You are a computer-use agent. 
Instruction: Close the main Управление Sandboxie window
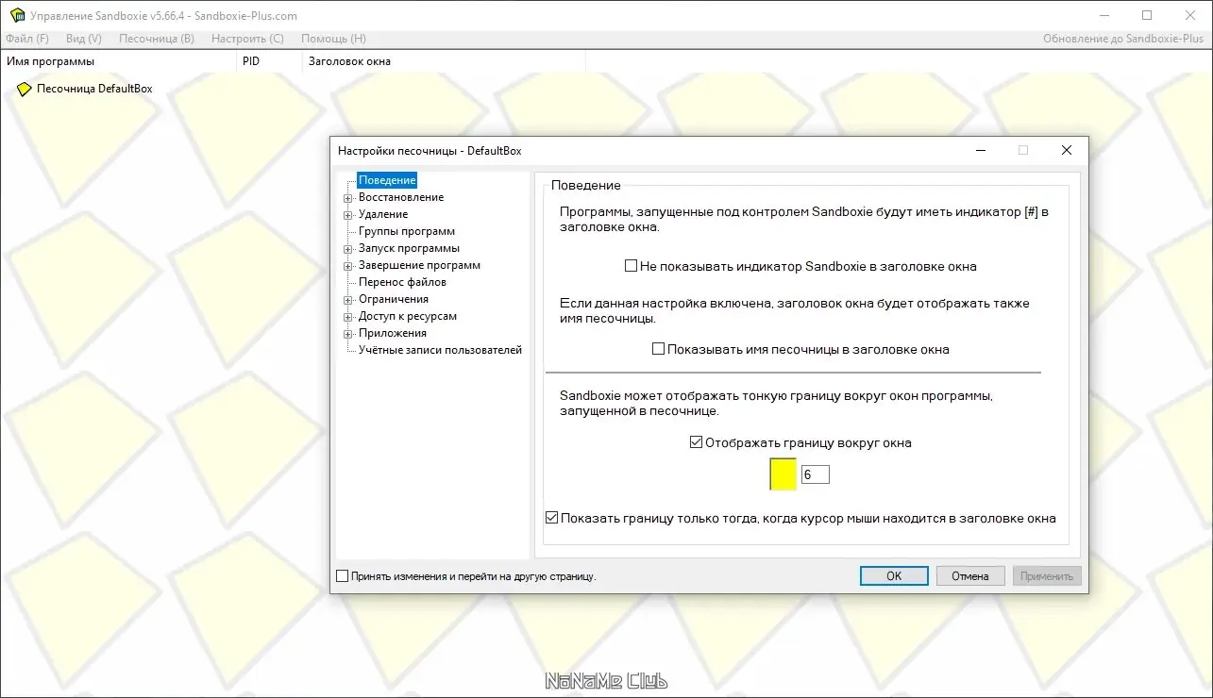pyautogui.click(x=1190, y=15)
